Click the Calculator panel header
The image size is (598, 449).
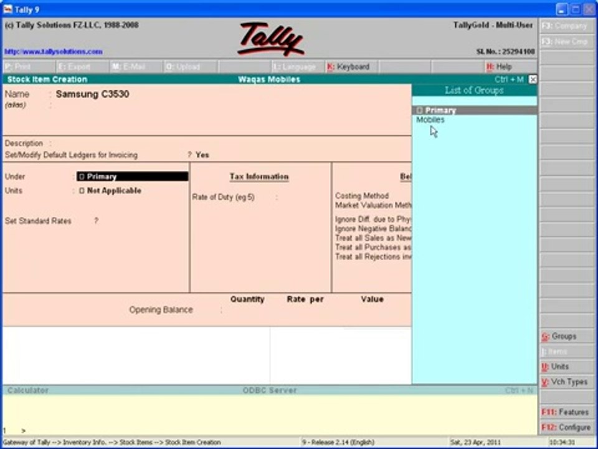click(28, 390)
